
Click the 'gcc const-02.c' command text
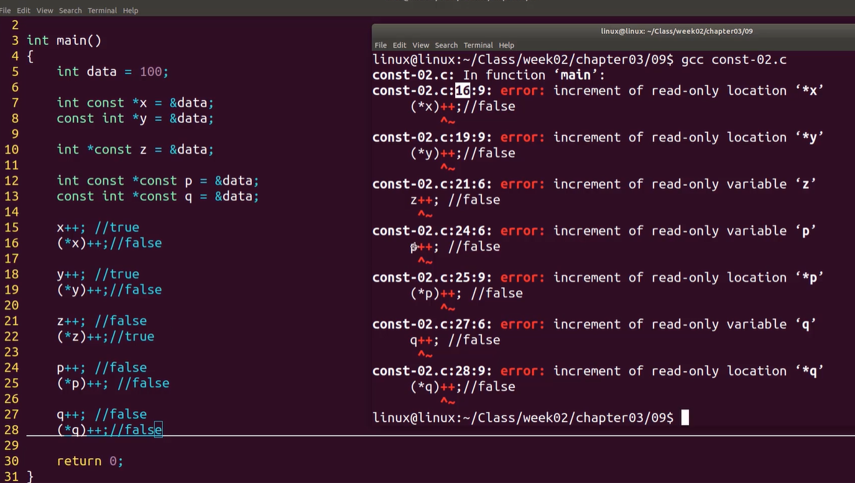[x=734, y=60]
